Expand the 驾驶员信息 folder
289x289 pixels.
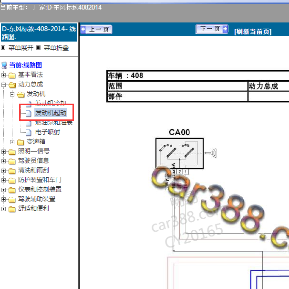click(3, 161)
